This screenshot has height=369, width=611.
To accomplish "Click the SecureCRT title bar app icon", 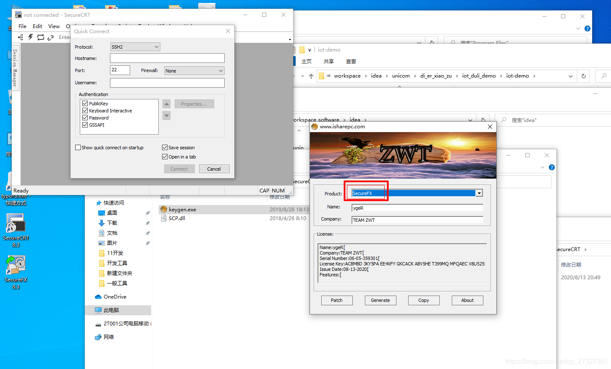I will tap(18, 15).
